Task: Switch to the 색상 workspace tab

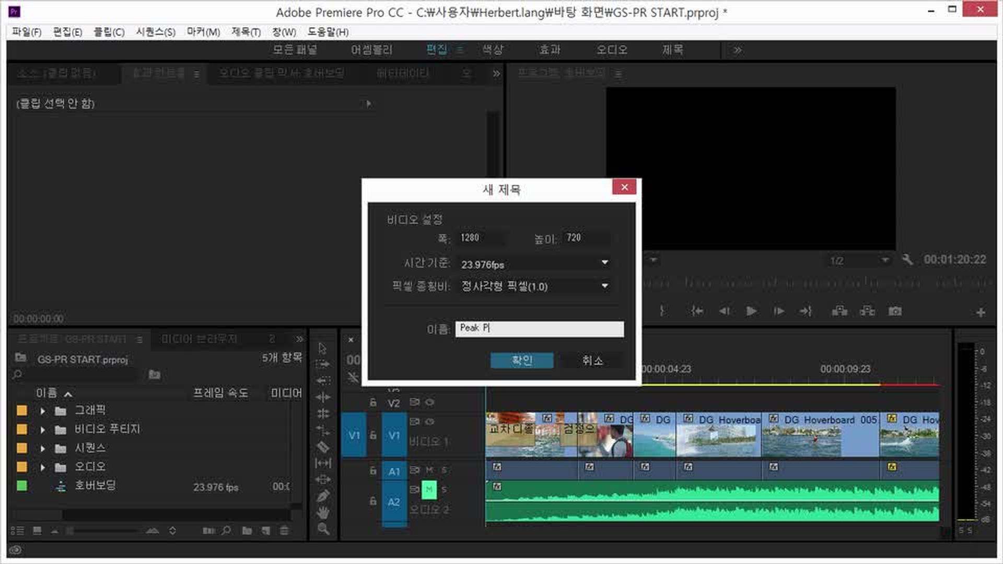Action: [492, 50]
